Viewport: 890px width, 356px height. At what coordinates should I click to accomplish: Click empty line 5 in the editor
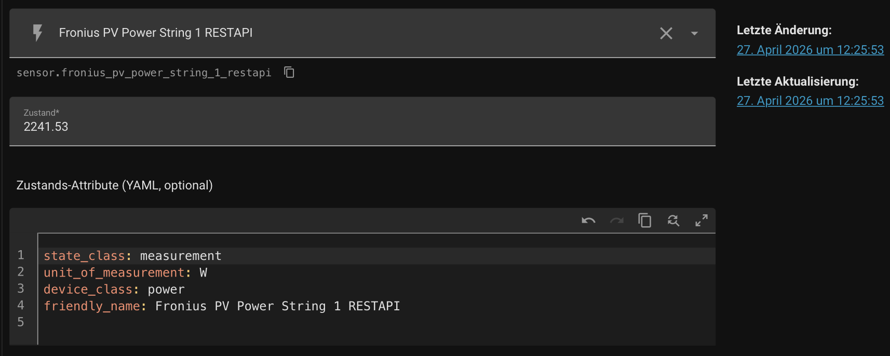tap(376, 323)
